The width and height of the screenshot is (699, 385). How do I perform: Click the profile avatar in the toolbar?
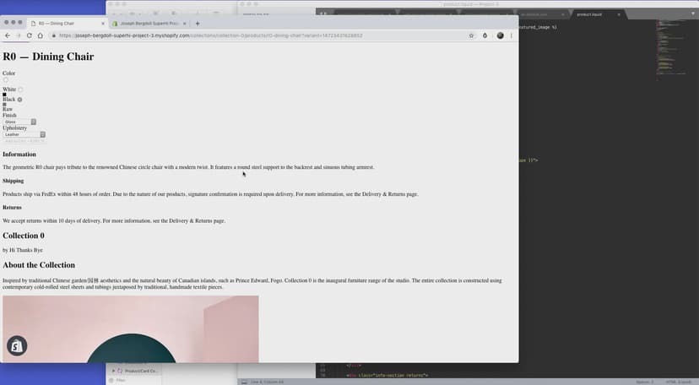(500, 35)
